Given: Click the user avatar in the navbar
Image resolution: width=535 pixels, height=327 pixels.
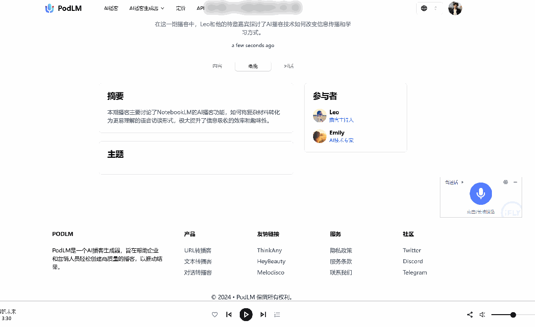Looking at the screenshot, I should [x=455, y=8].
